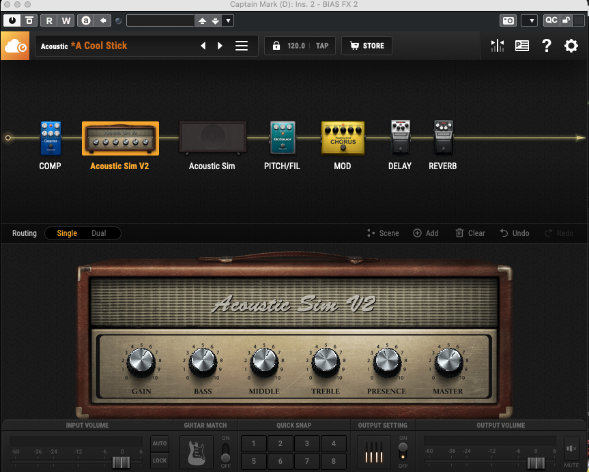Click Add to insert a component
589x472 pixels.
pyautogui.click(x=426, y=233)
